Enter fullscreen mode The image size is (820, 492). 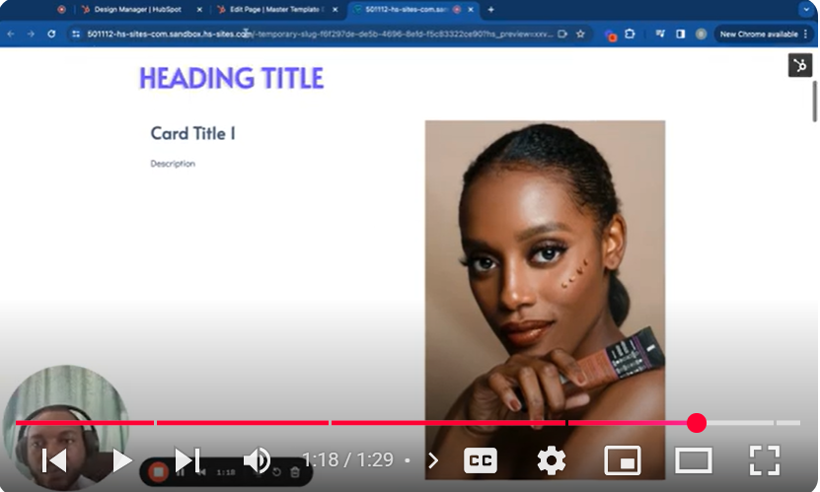pos(765,460)
